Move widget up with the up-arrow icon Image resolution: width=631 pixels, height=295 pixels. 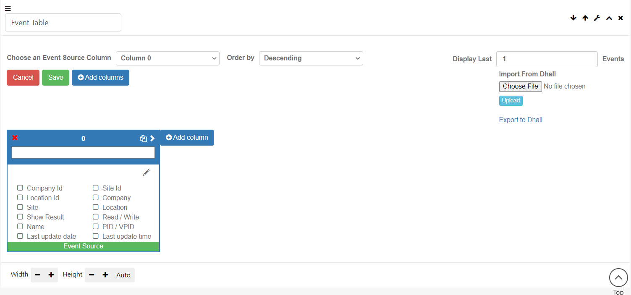click(x=585, y=18)
